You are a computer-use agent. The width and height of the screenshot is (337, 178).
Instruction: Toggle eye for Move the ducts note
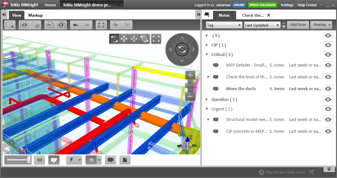328,89
